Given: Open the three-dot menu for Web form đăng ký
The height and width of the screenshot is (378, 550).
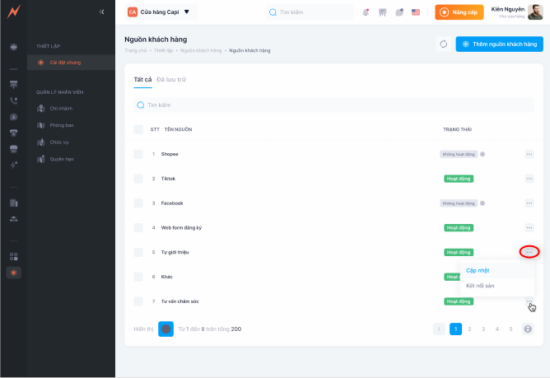Looking at the screenshot, I should click(x=529, y=227).
